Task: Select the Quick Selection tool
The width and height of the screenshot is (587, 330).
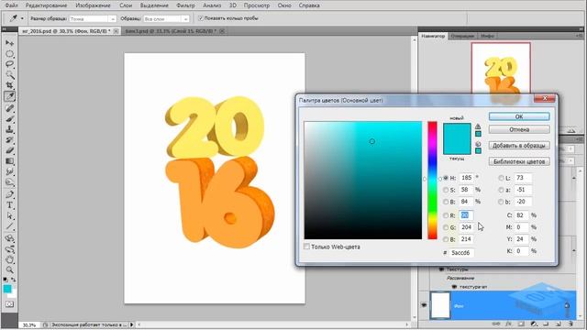Action: 9,75
